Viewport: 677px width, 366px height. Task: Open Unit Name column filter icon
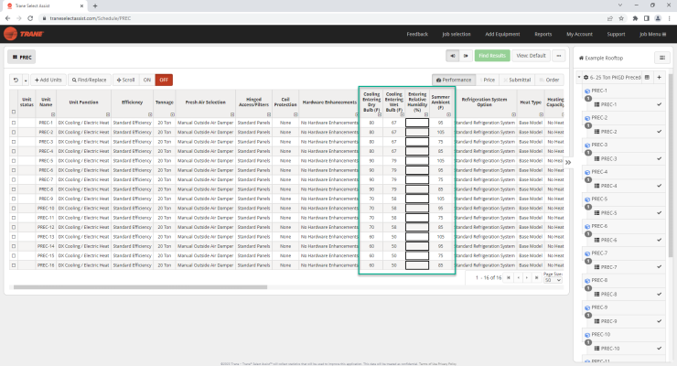pos(53,114)
